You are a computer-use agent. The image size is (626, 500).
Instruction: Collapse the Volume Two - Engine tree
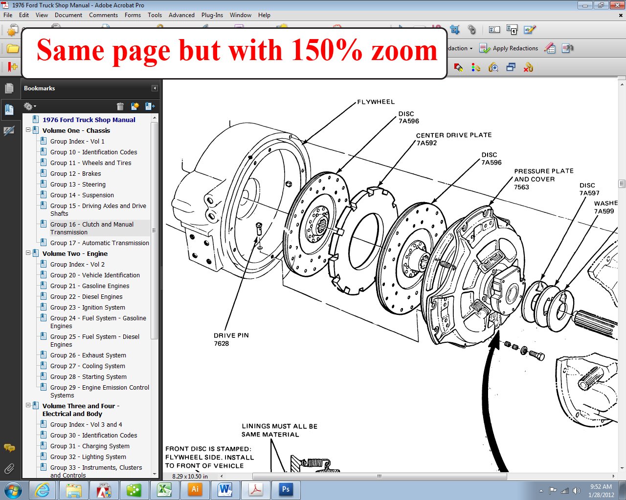[x=28, y=253]
